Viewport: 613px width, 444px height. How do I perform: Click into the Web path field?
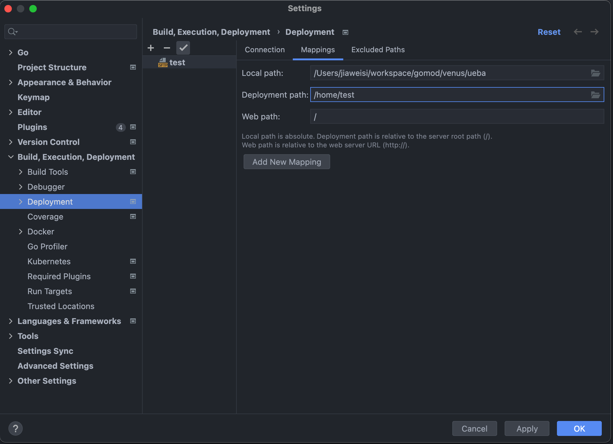click(x=457, y=117)
